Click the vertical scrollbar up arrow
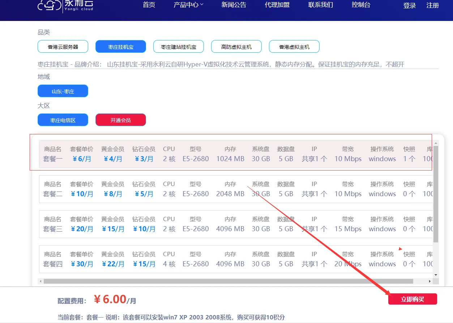Viewport: 453px width, 323px height. click(x=436, y=143)
